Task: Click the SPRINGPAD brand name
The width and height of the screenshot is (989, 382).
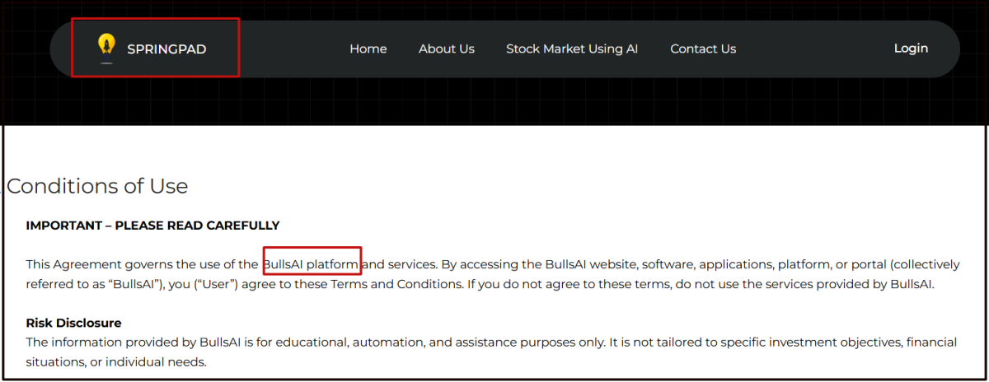Action: (x=166, y=49)
